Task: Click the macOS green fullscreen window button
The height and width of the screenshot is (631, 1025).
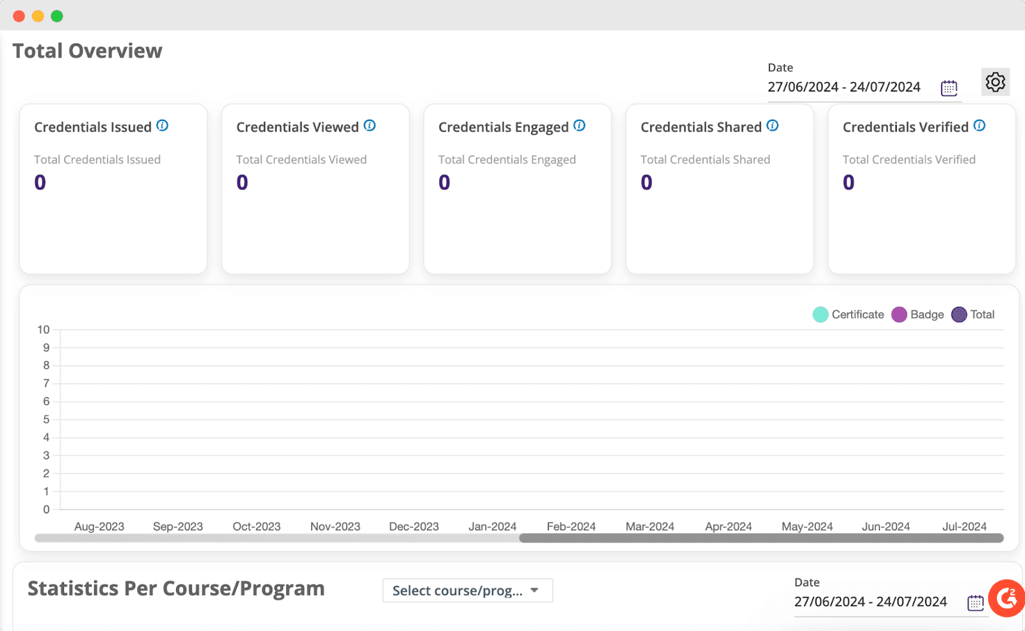Action: 57,16
